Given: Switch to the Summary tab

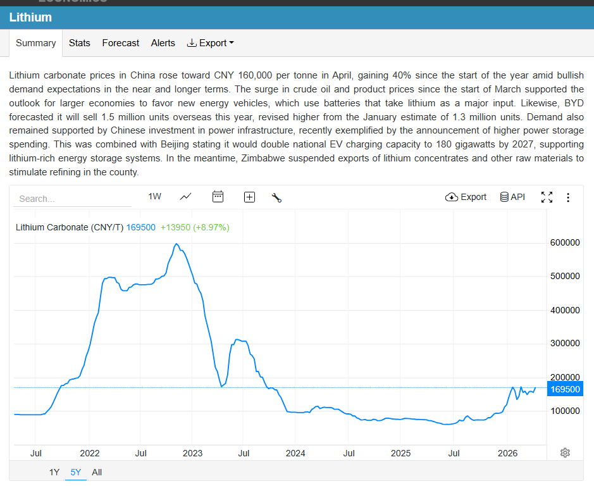Looking at the screenshot, I should (35, 43).
